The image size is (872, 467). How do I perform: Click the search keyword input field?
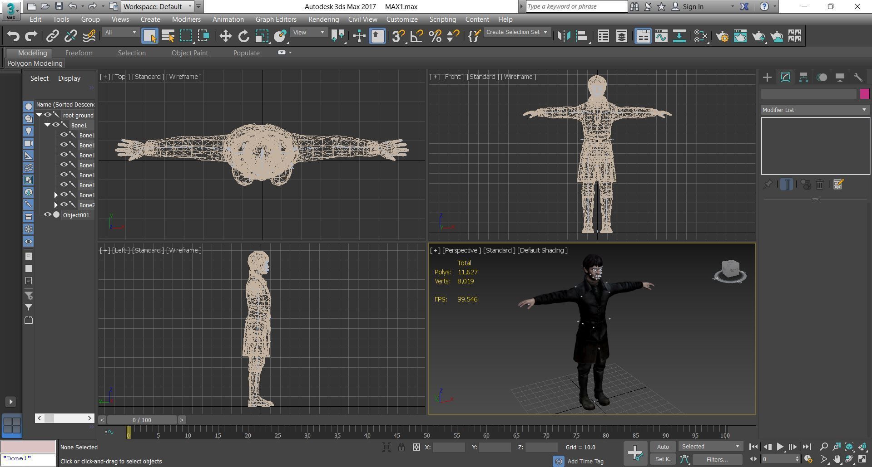click(x=576, y=6)
